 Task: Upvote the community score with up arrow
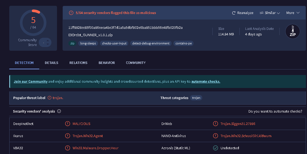47,40
